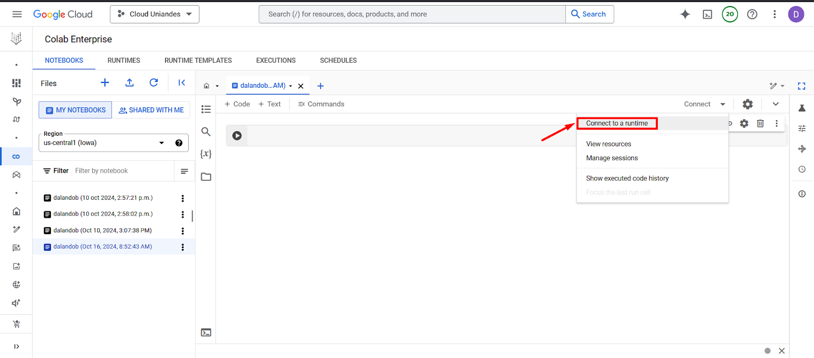Open the user account avatar D
Image resolution: width=814 pixels, height=358 pixels.
tap(796, 14)
